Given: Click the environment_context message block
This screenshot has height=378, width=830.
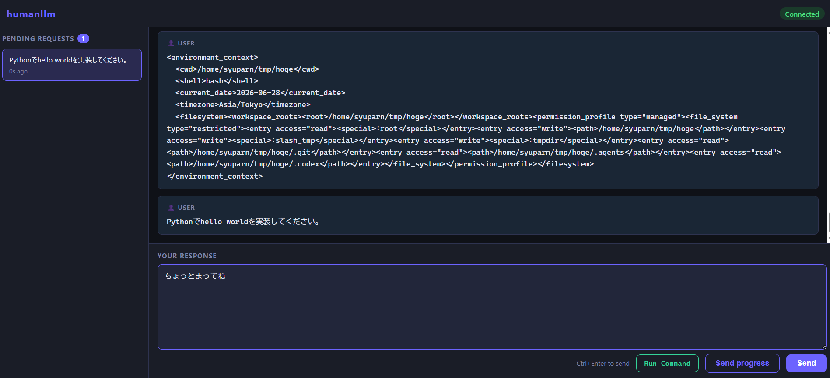Looking at the screenshot, I should point(488,110).
